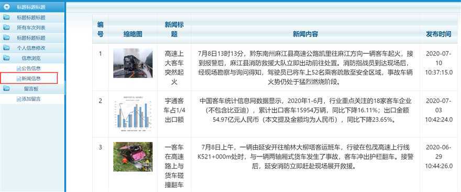Select the title 一客车在高速路上与货车碰撞翻车
The image size is (461, 192).
click(x=174, y=166)
